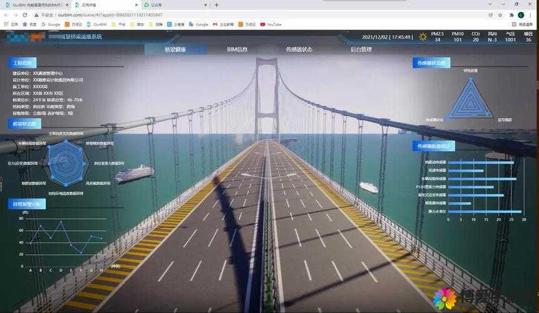
Task: Click the OurBIM bookmark link
Action: [x=96, y=24]
